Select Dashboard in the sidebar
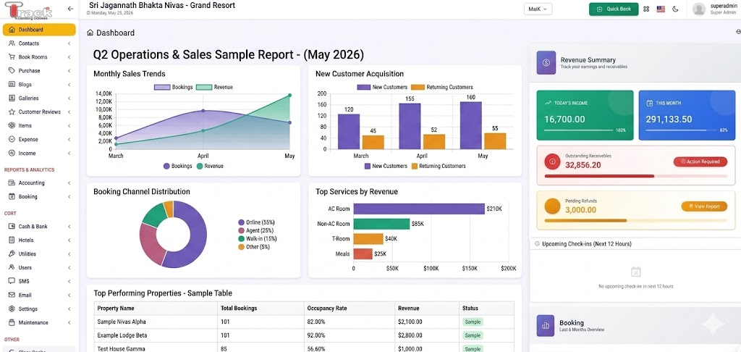 tap(39, 29)
